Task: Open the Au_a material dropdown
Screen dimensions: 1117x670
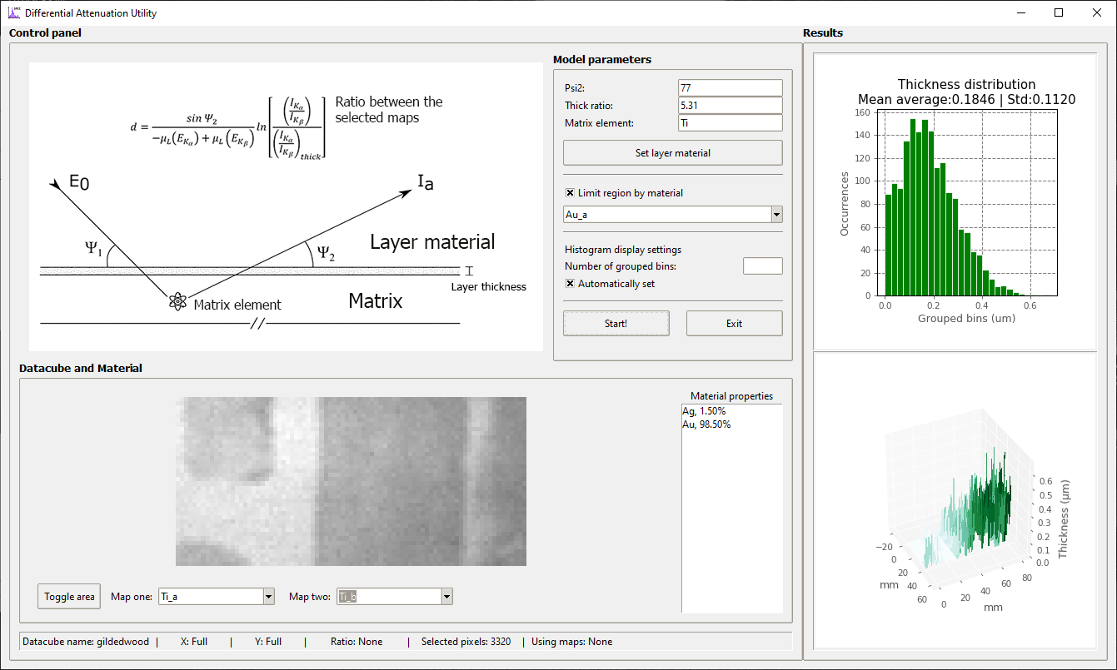Action: (776, 215)
